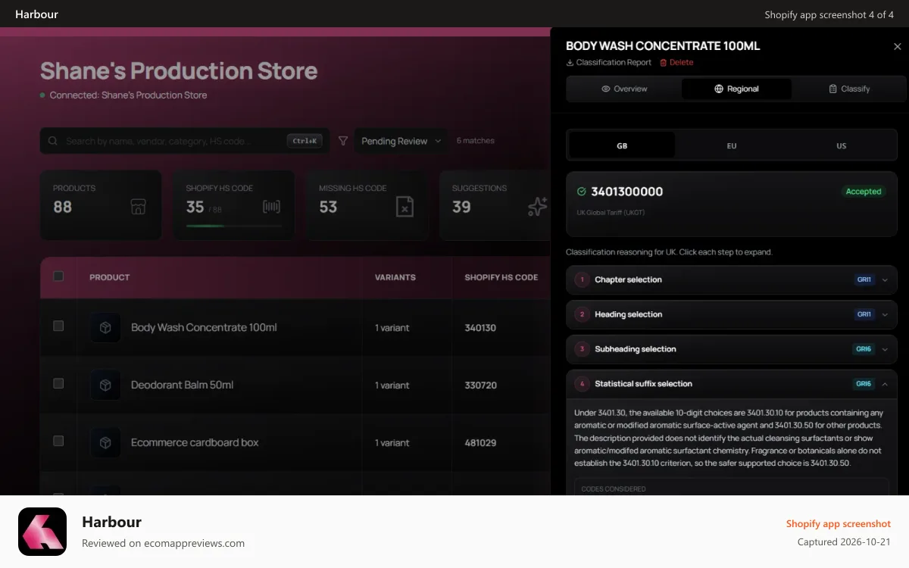Check the Ecommerce cardboard box row
Viewport: 909px width, 568px height.
[58, 441]
